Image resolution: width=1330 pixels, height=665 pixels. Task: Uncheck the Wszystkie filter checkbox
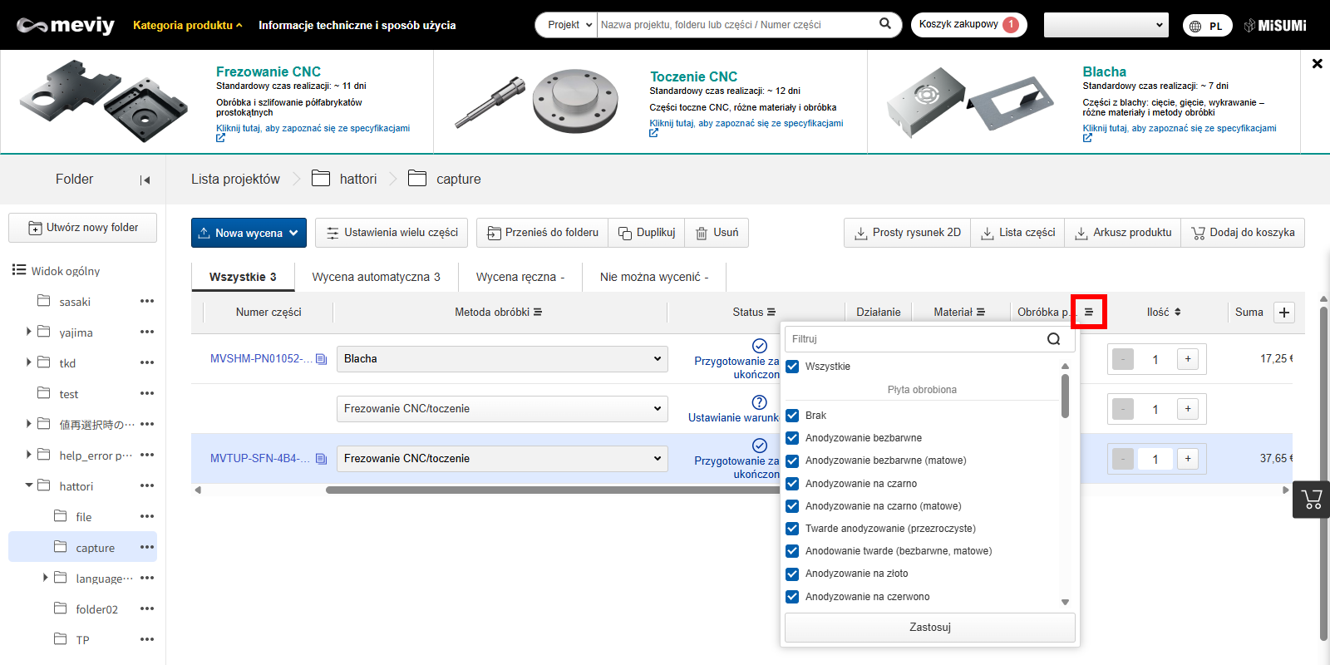[x=792, y=367]
